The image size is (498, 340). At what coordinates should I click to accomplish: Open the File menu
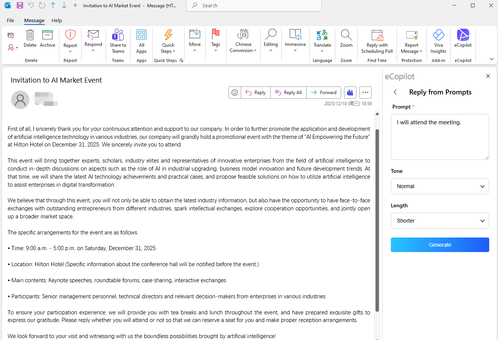click(10, 21)
